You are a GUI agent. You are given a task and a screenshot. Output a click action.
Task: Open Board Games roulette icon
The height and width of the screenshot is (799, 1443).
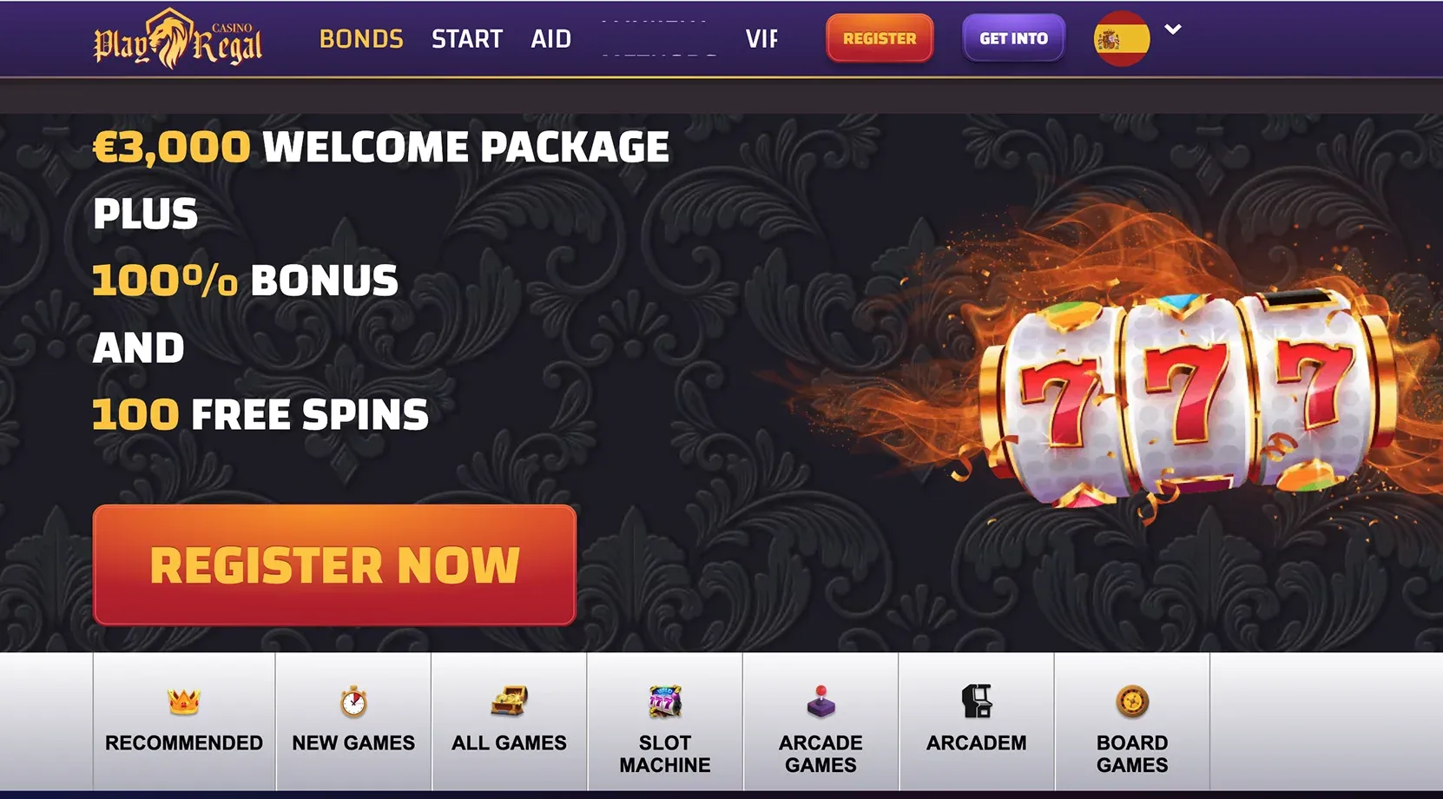1132,701
